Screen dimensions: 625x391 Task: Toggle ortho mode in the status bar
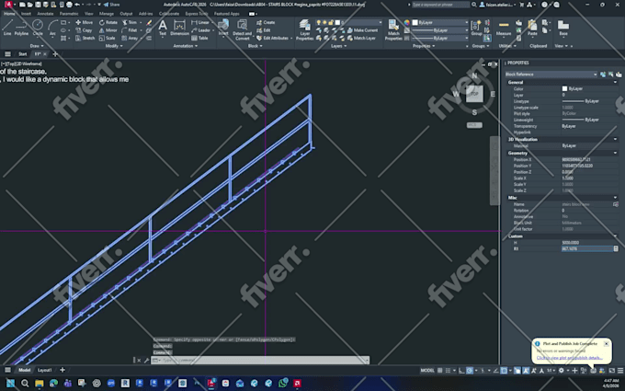click(461, 371)
